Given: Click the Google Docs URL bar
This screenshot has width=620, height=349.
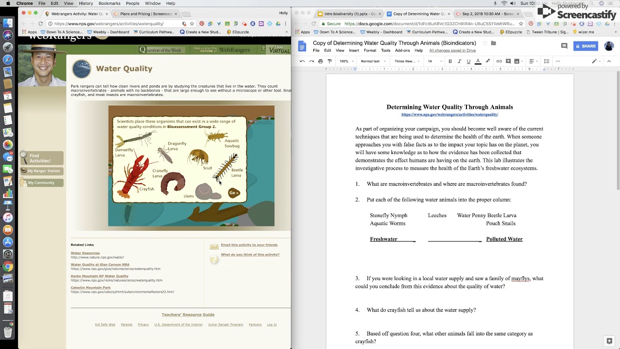Looking at the screenshot, I should (x=421, y=23).
